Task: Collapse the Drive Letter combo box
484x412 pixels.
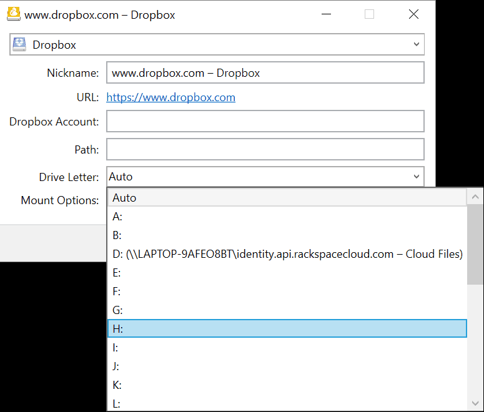Action: [265, 177]
